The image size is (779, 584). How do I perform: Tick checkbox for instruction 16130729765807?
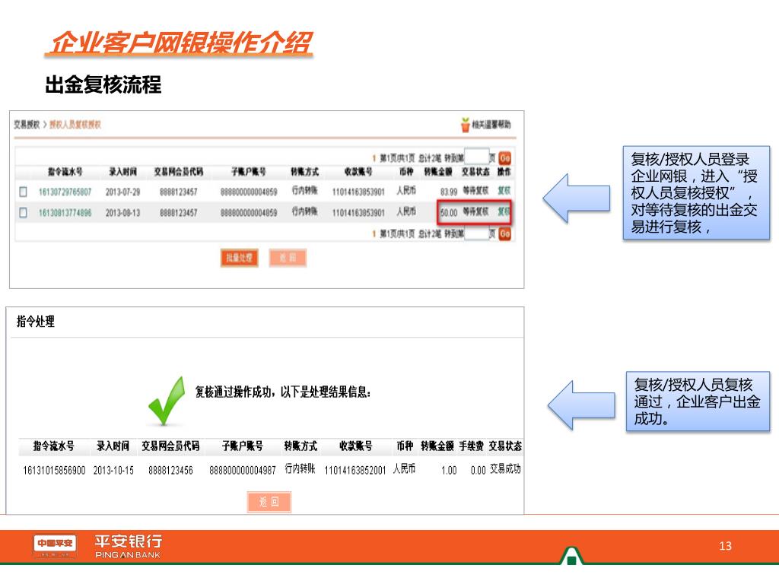tap(23, 191)
